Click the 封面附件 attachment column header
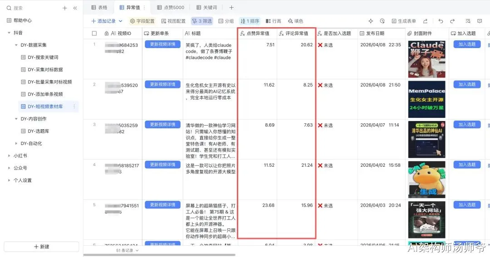Image resolution: width=490 pixels, height=257 pixels. point(426,34)
